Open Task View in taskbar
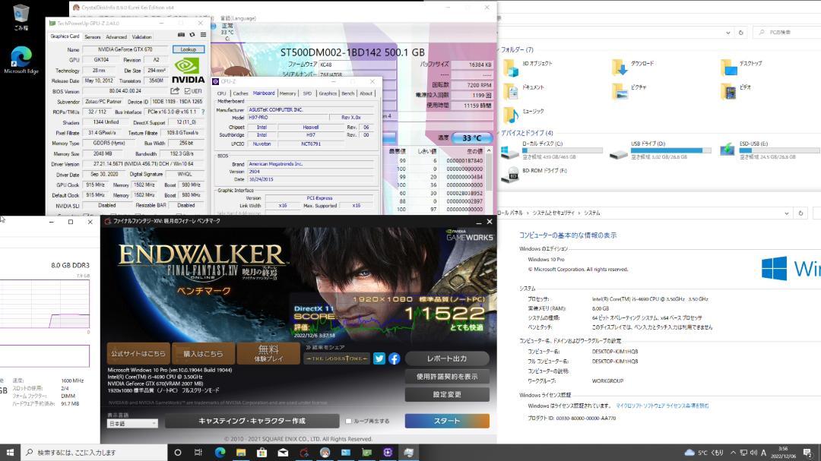 coord(198,452)
